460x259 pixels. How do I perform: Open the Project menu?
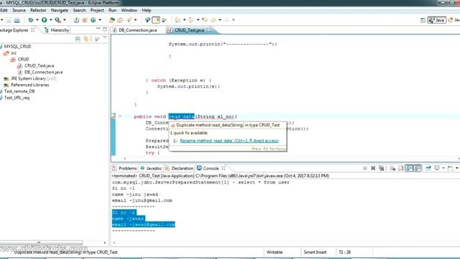click(97, 10)
